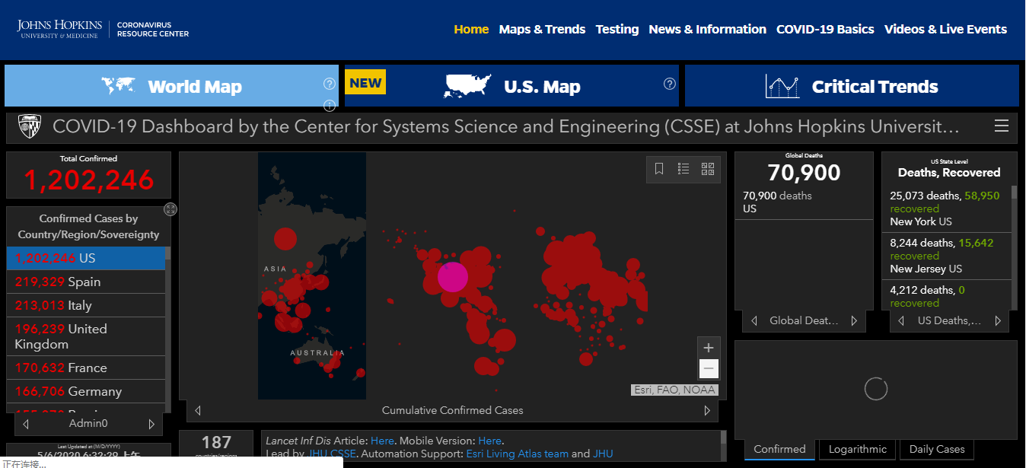Switch chart to Logarithmic view

click(x=857, y=449)
